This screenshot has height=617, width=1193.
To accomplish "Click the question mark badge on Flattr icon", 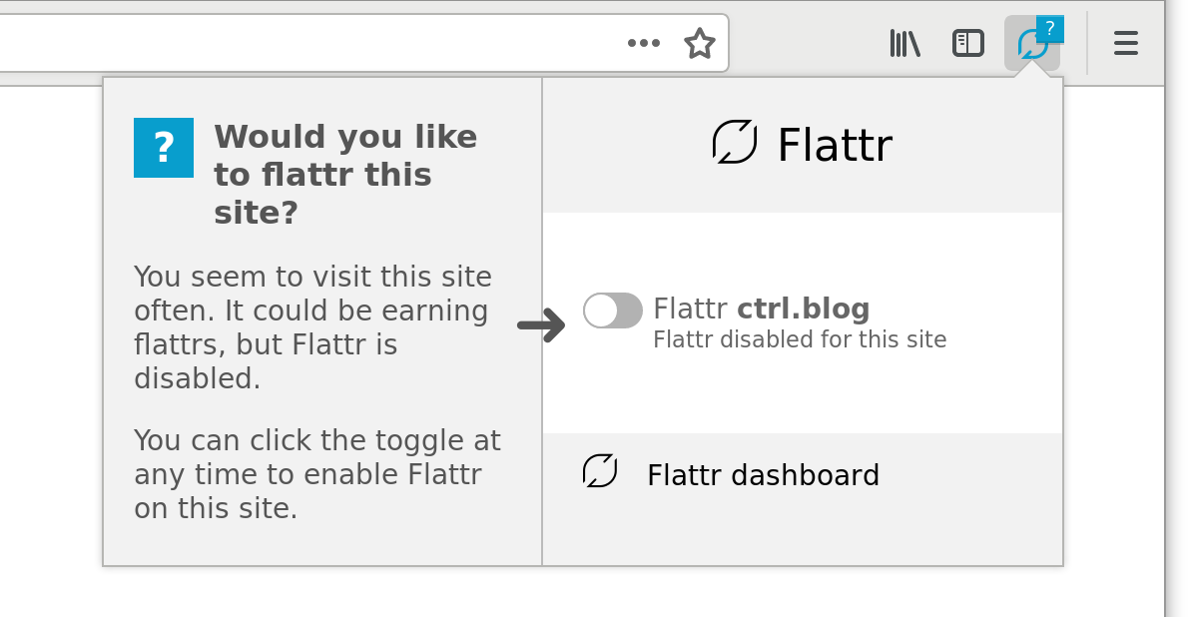I will [1050, 29].
